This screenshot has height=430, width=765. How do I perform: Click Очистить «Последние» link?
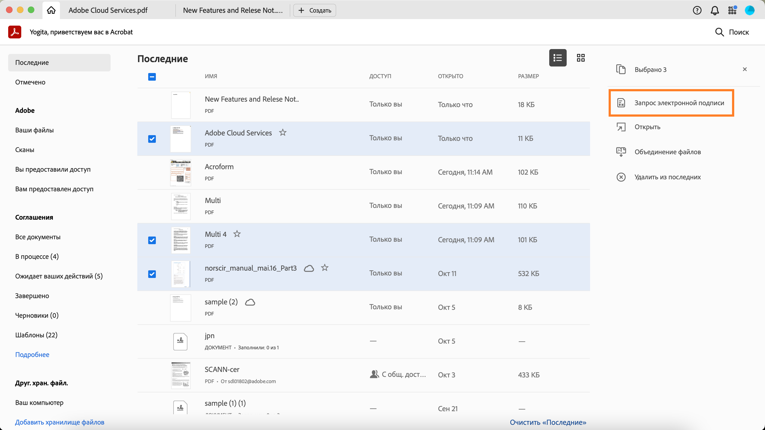click(548, 422)
